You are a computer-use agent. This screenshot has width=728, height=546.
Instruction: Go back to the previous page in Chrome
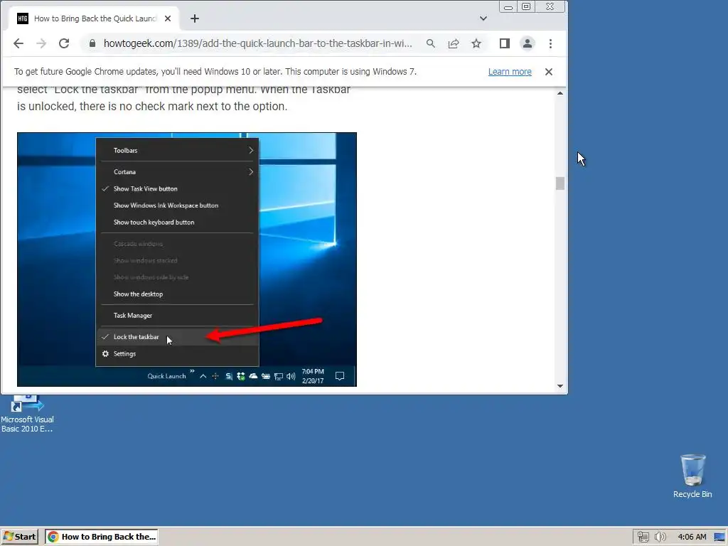(18, 43)
